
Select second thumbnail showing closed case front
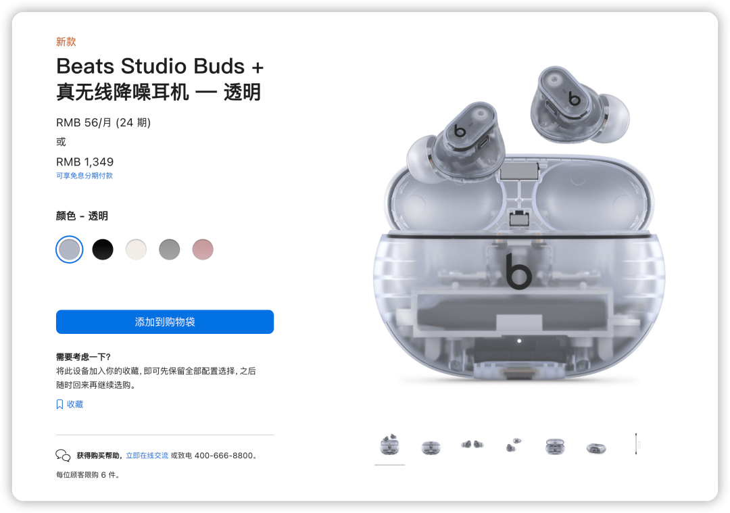(x=431, y=447)
